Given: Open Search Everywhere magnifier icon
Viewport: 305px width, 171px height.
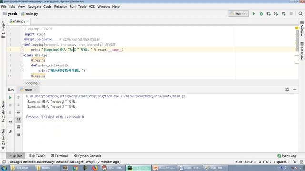Looking at the screenshot, I should tap(300, 14).
